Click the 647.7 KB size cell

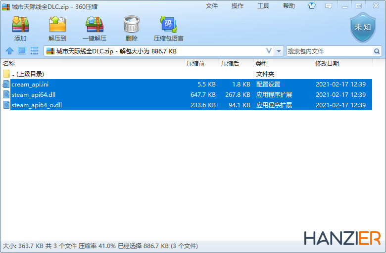pyautogui.click(x=203, y=95)
